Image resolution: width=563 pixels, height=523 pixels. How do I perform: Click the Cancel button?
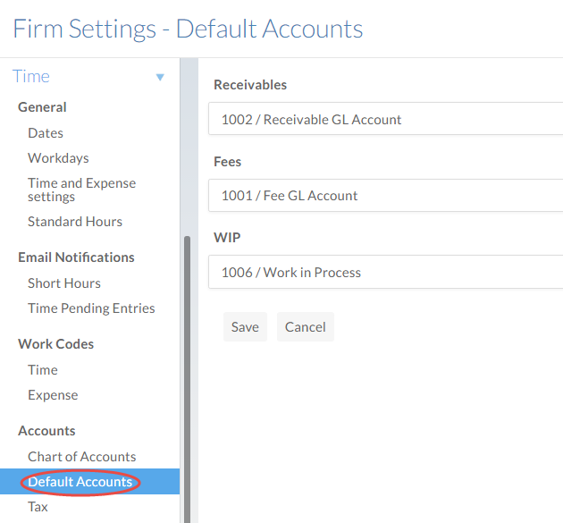[305, 327]
